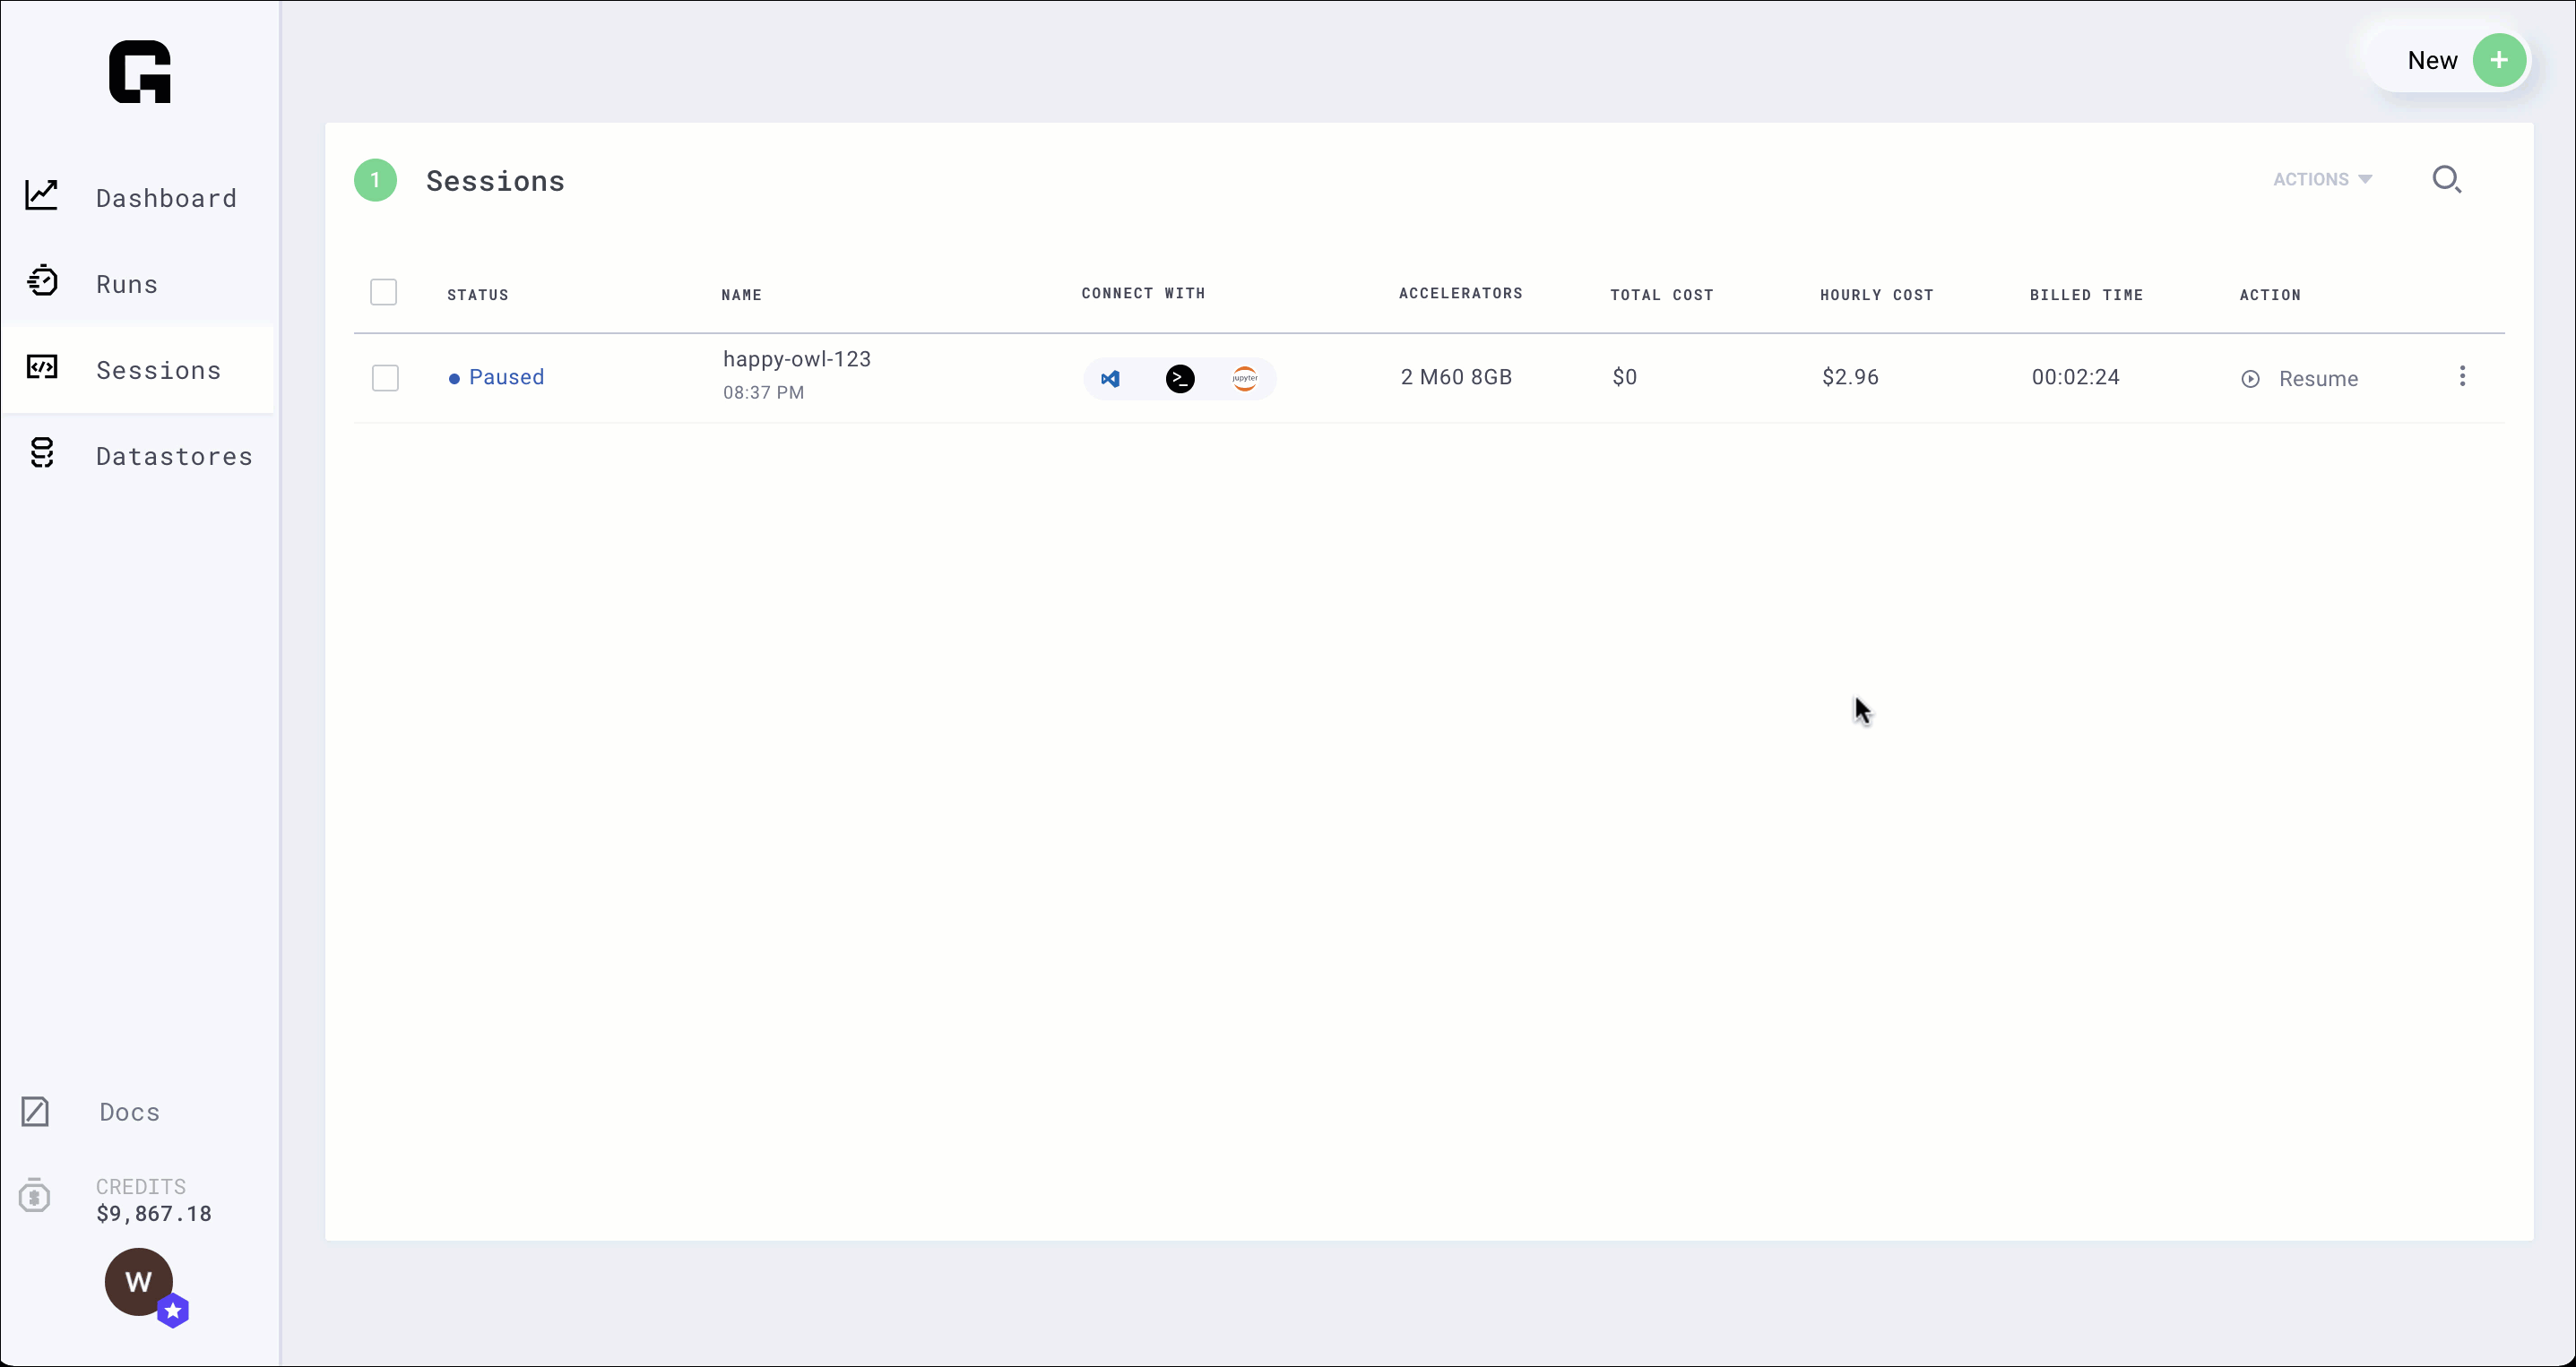
Task: Click the Credits coin icon
Action: 34,1195
